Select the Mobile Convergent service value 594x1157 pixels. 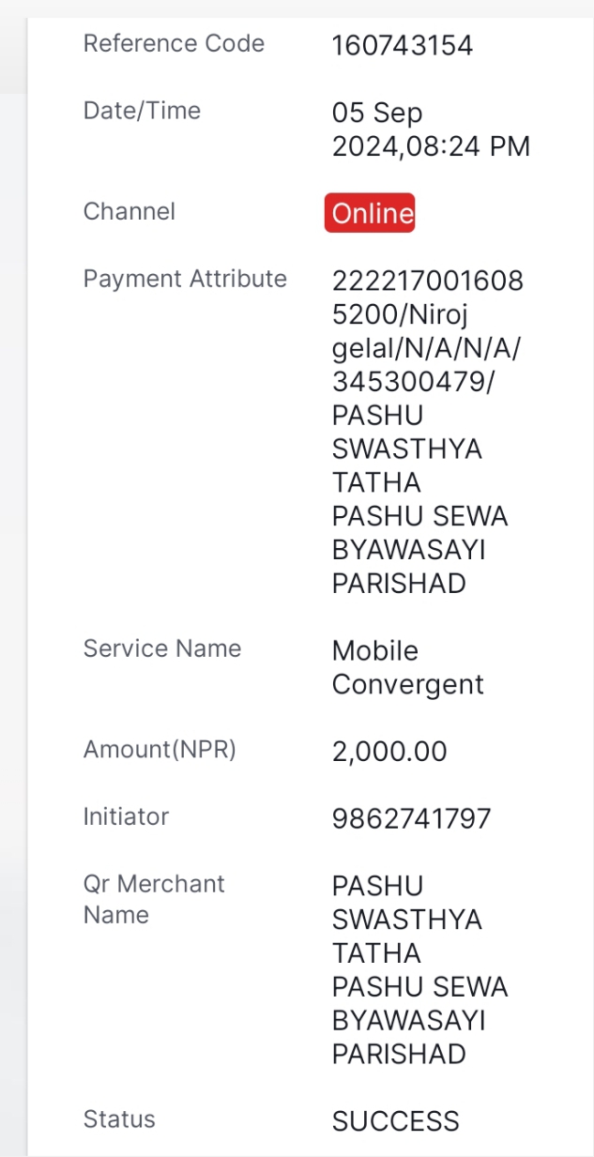[408, 667]
